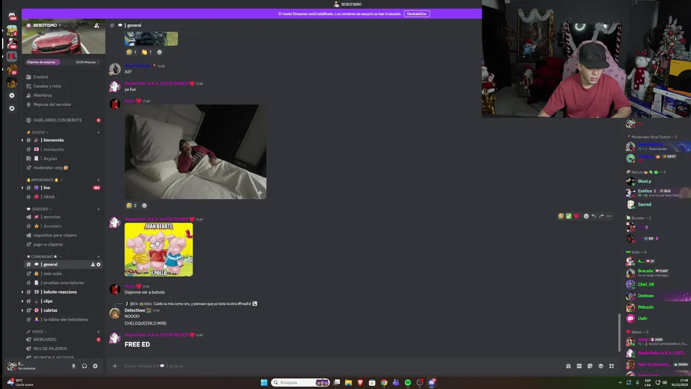
Task: Edit general channel settings gear
Action: [x=98, y=265]
